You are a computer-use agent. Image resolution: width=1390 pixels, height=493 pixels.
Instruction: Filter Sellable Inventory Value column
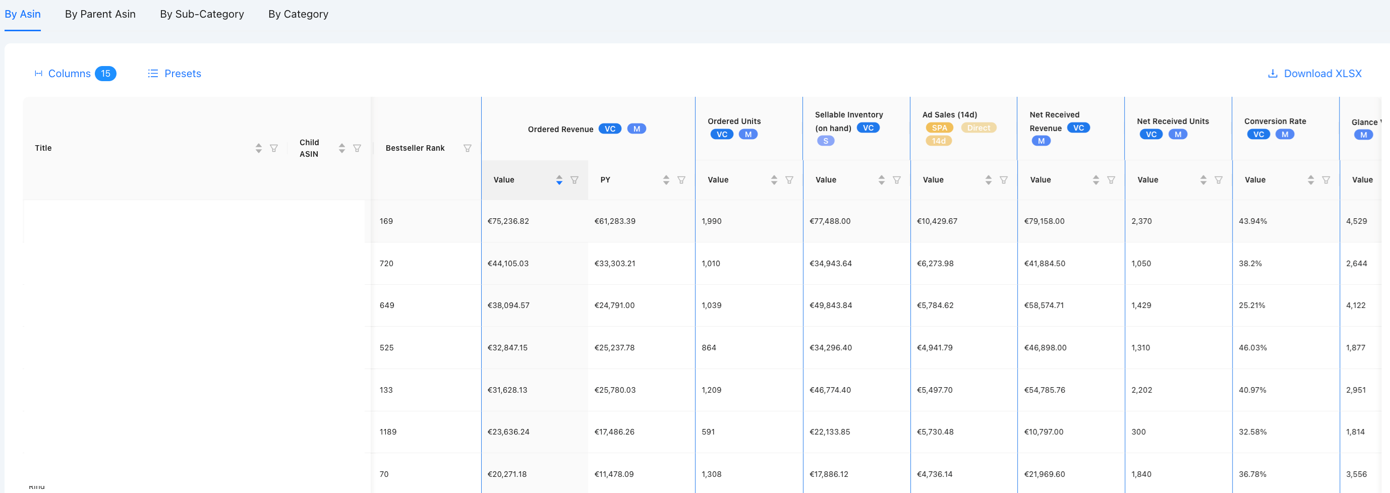(896, 179)
